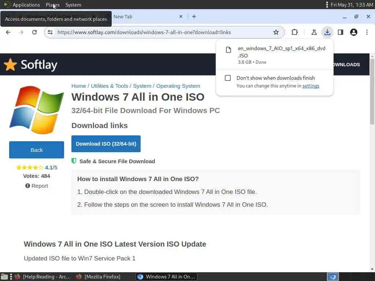Click the Windows 7 All in One ISO heading
The image size is (375, 281).
[138, 97]
